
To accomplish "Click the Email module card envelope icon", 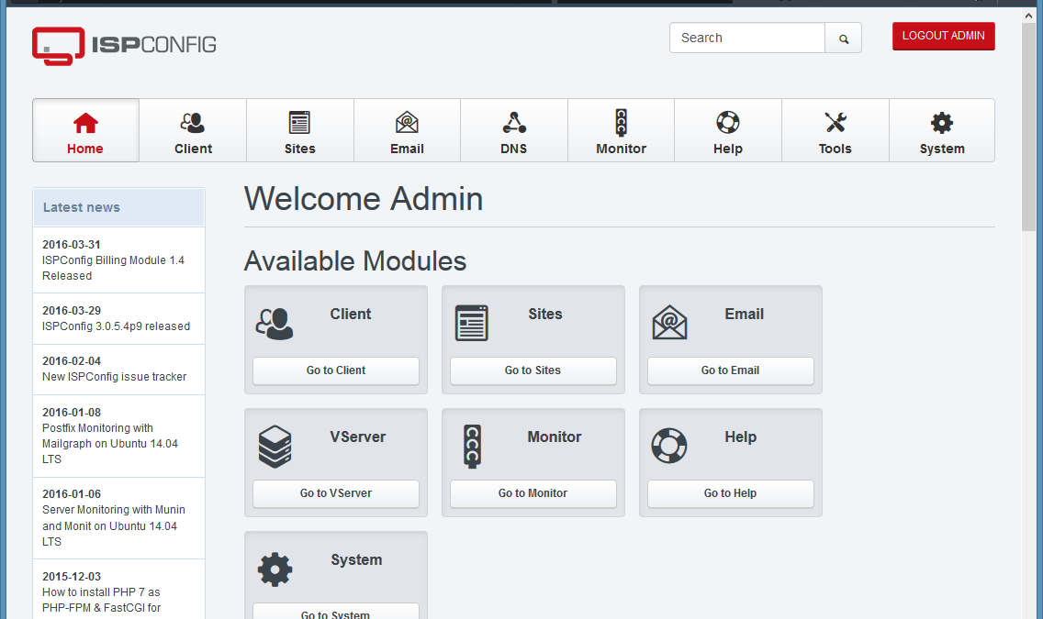I will (669, 323).
